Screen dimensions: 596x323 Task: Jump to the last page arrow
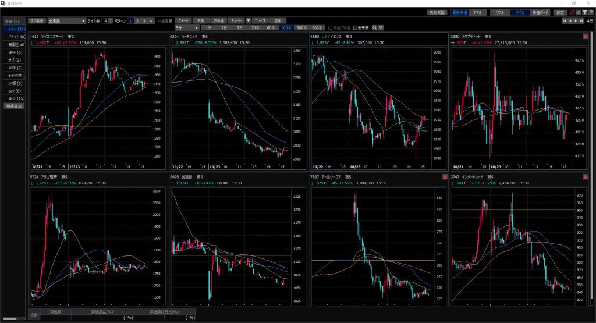point(581,20)
